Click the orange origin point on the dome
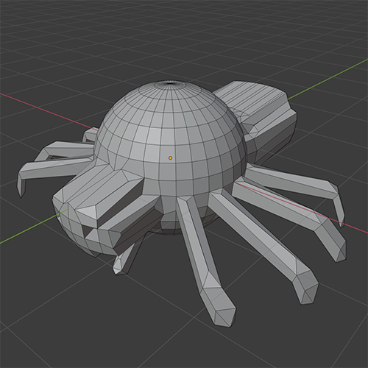 (170, 158)
